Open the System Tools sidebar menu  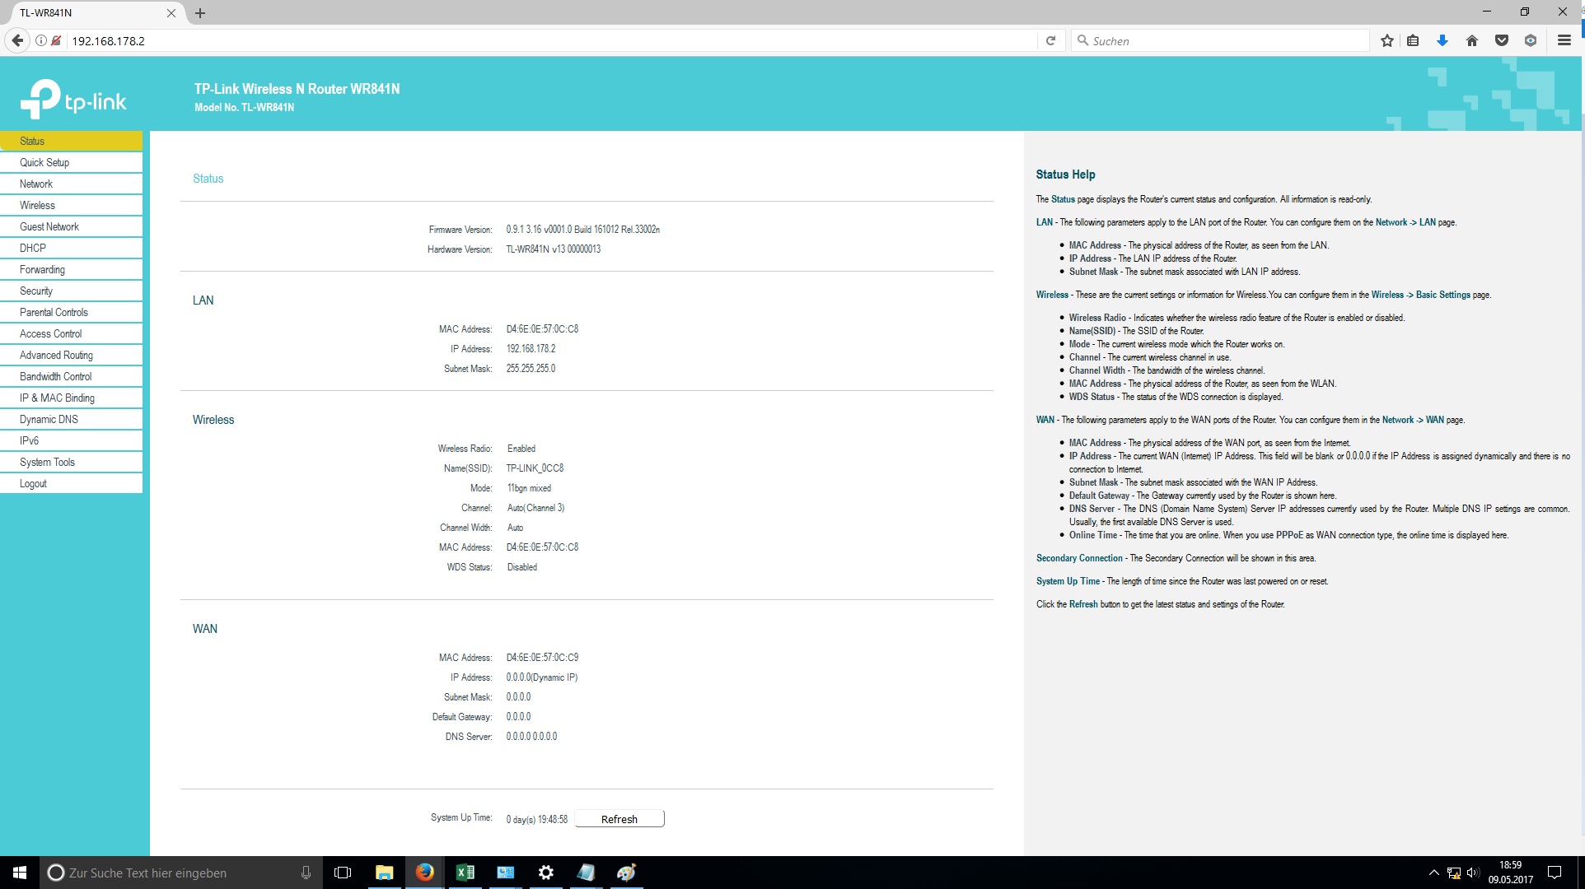click(47, 462)
